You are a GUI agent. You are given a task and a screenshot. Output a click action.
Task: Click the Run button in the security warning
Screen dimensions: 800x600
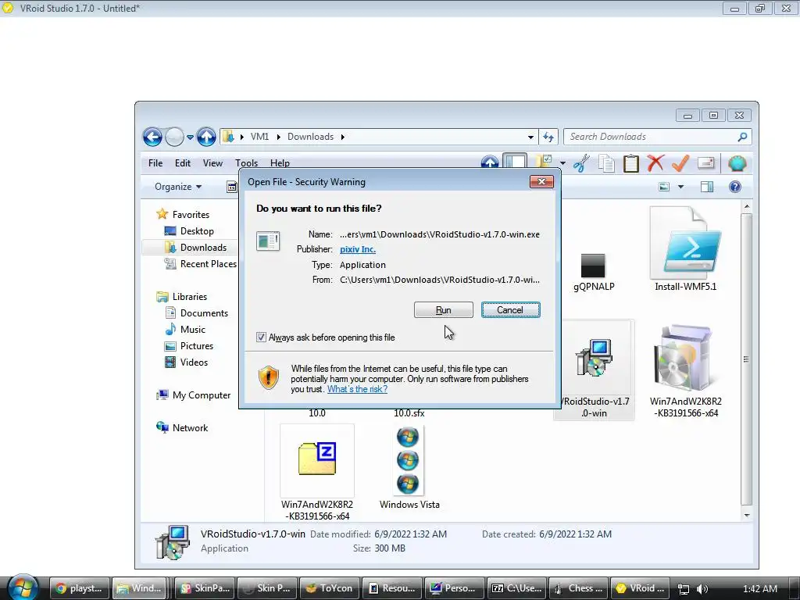tap(444, 309)
